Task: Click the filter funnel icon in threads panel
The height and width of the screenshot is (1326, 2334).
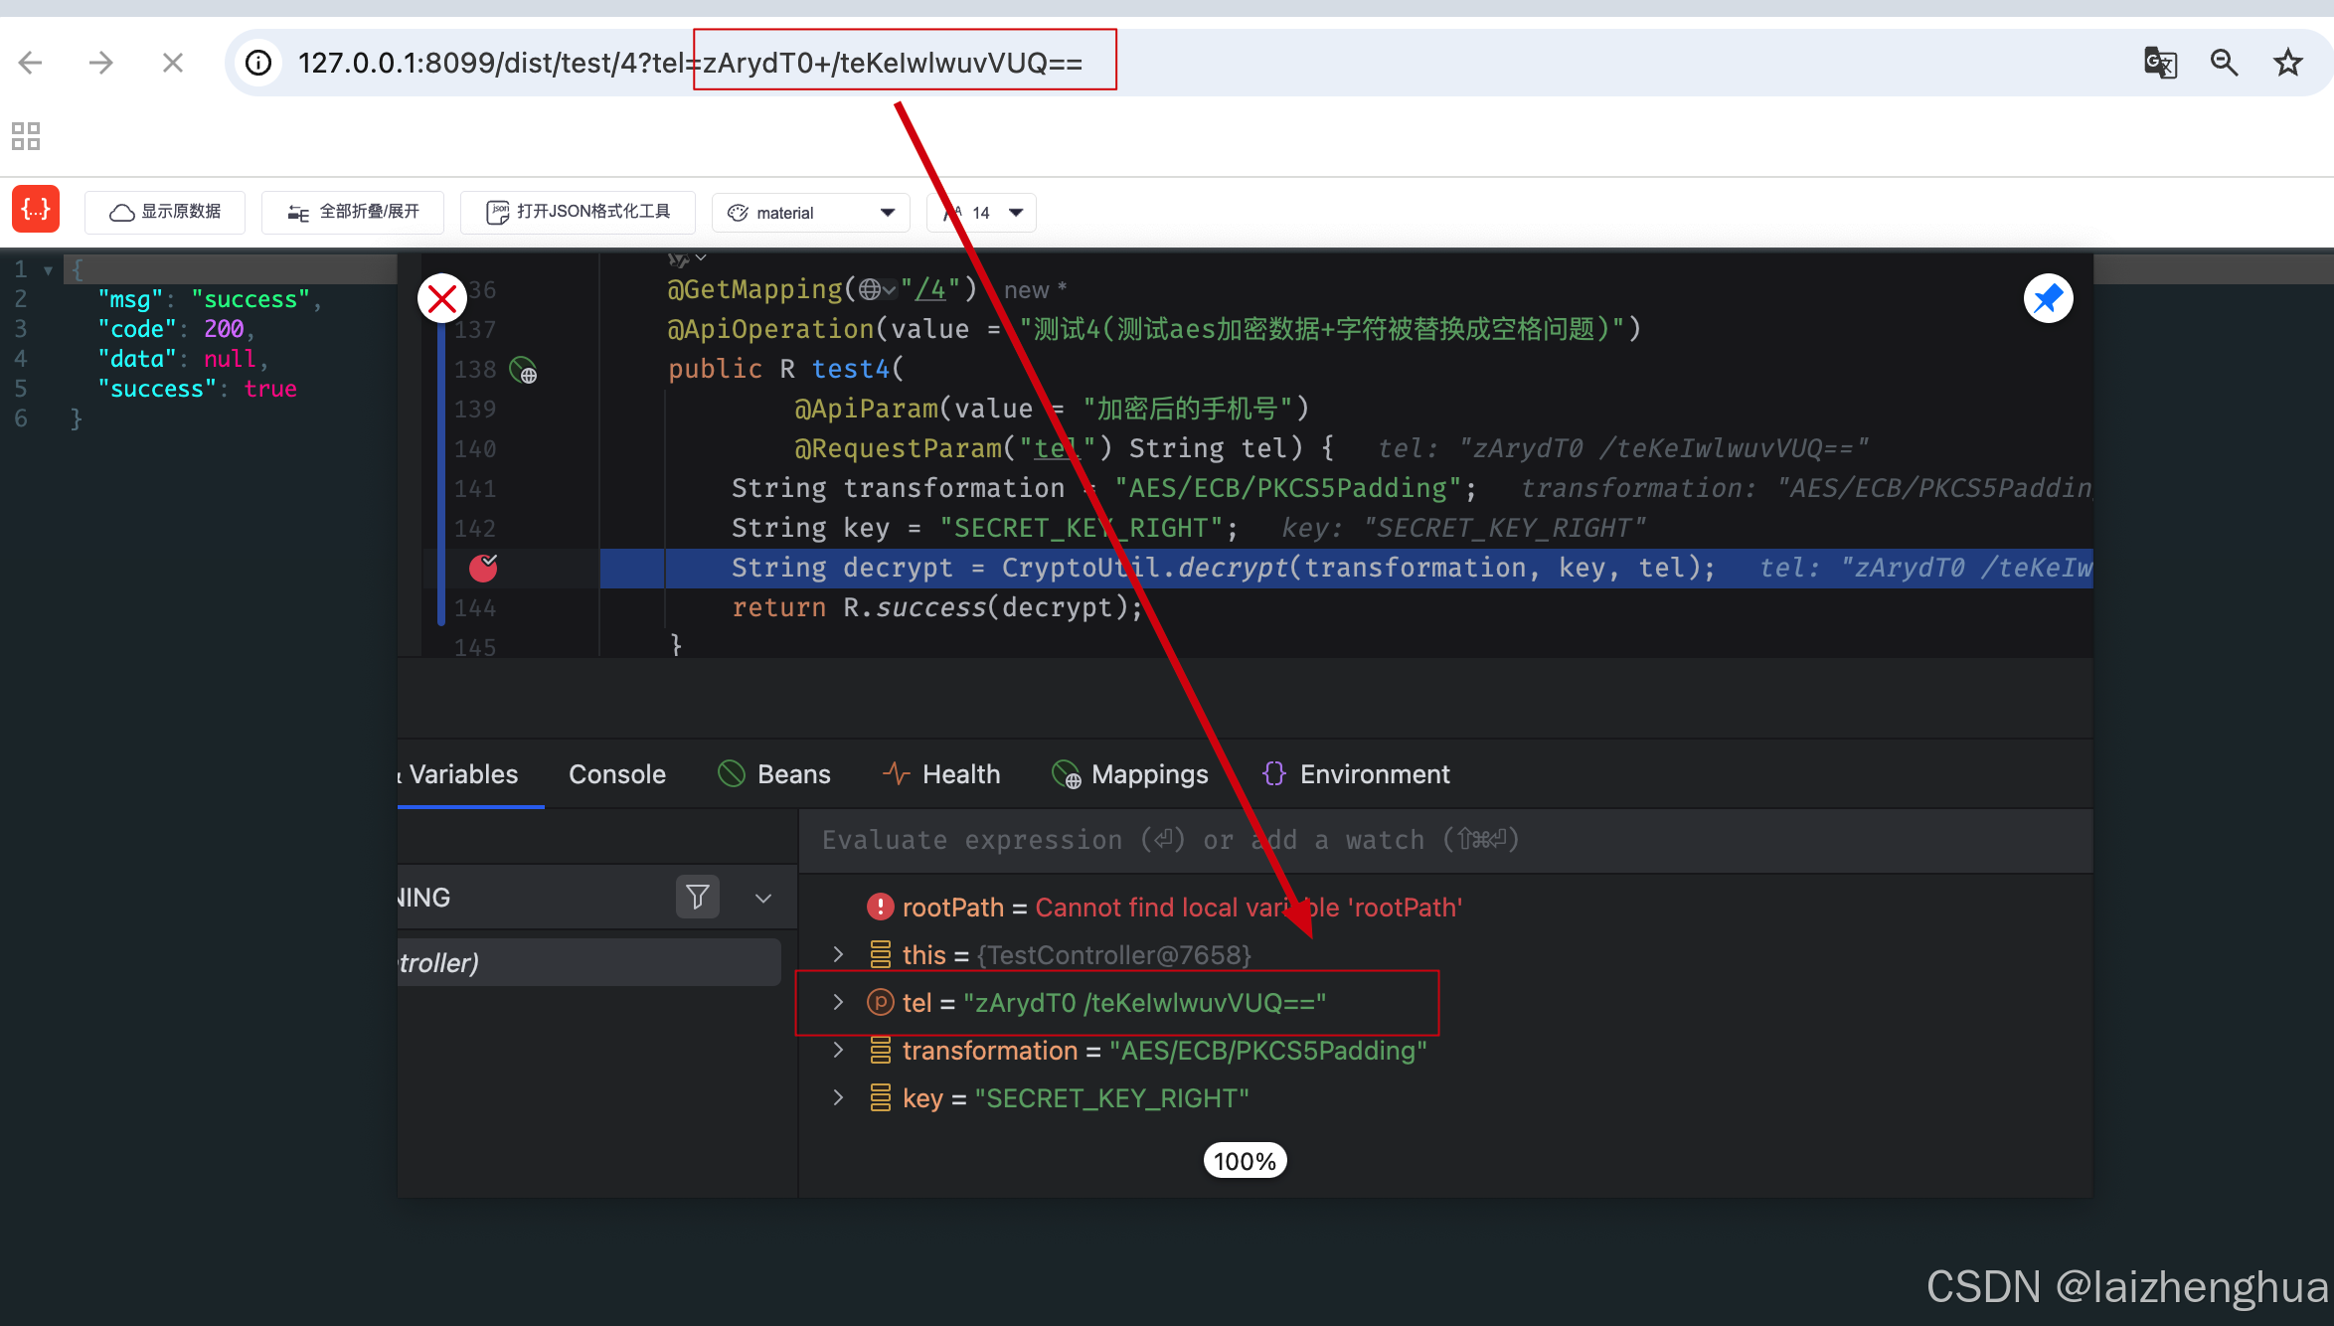Action: pos(697,897)
